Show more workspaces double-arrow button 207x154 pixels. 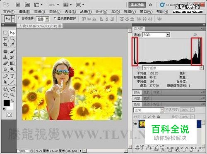tap(150, 5)
